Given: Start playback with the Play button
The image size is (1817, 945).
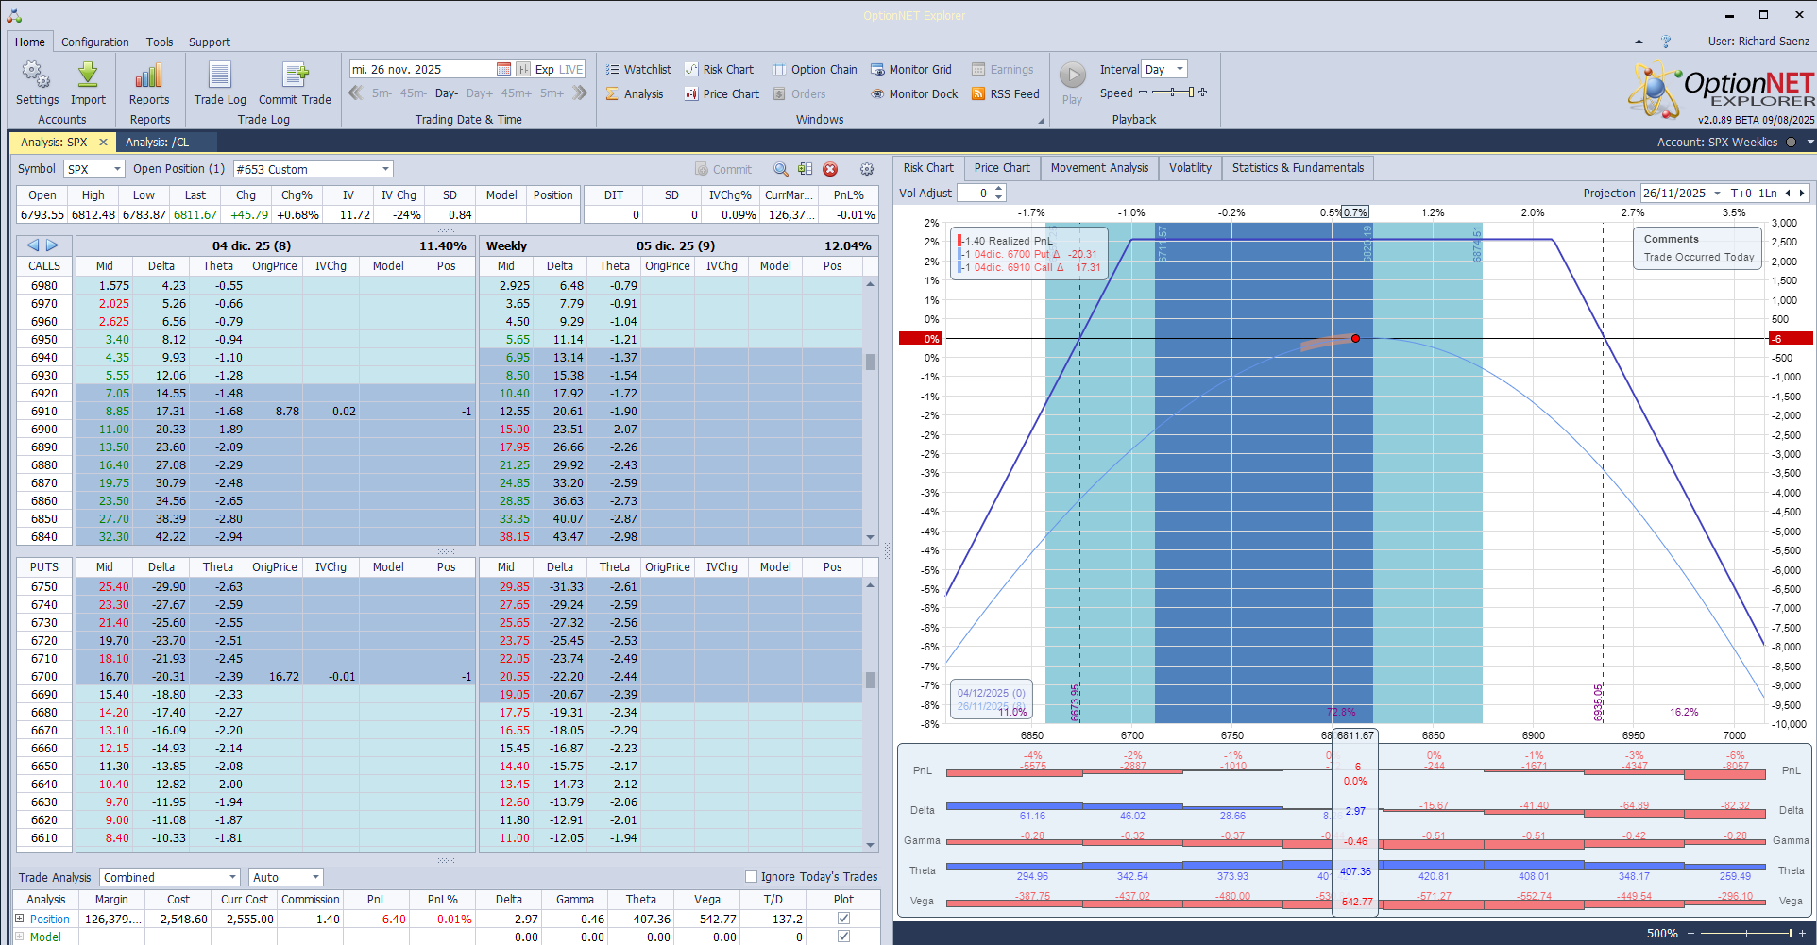Looking at the screenshot, I should pyautogui.click(x=1072, y=83).
